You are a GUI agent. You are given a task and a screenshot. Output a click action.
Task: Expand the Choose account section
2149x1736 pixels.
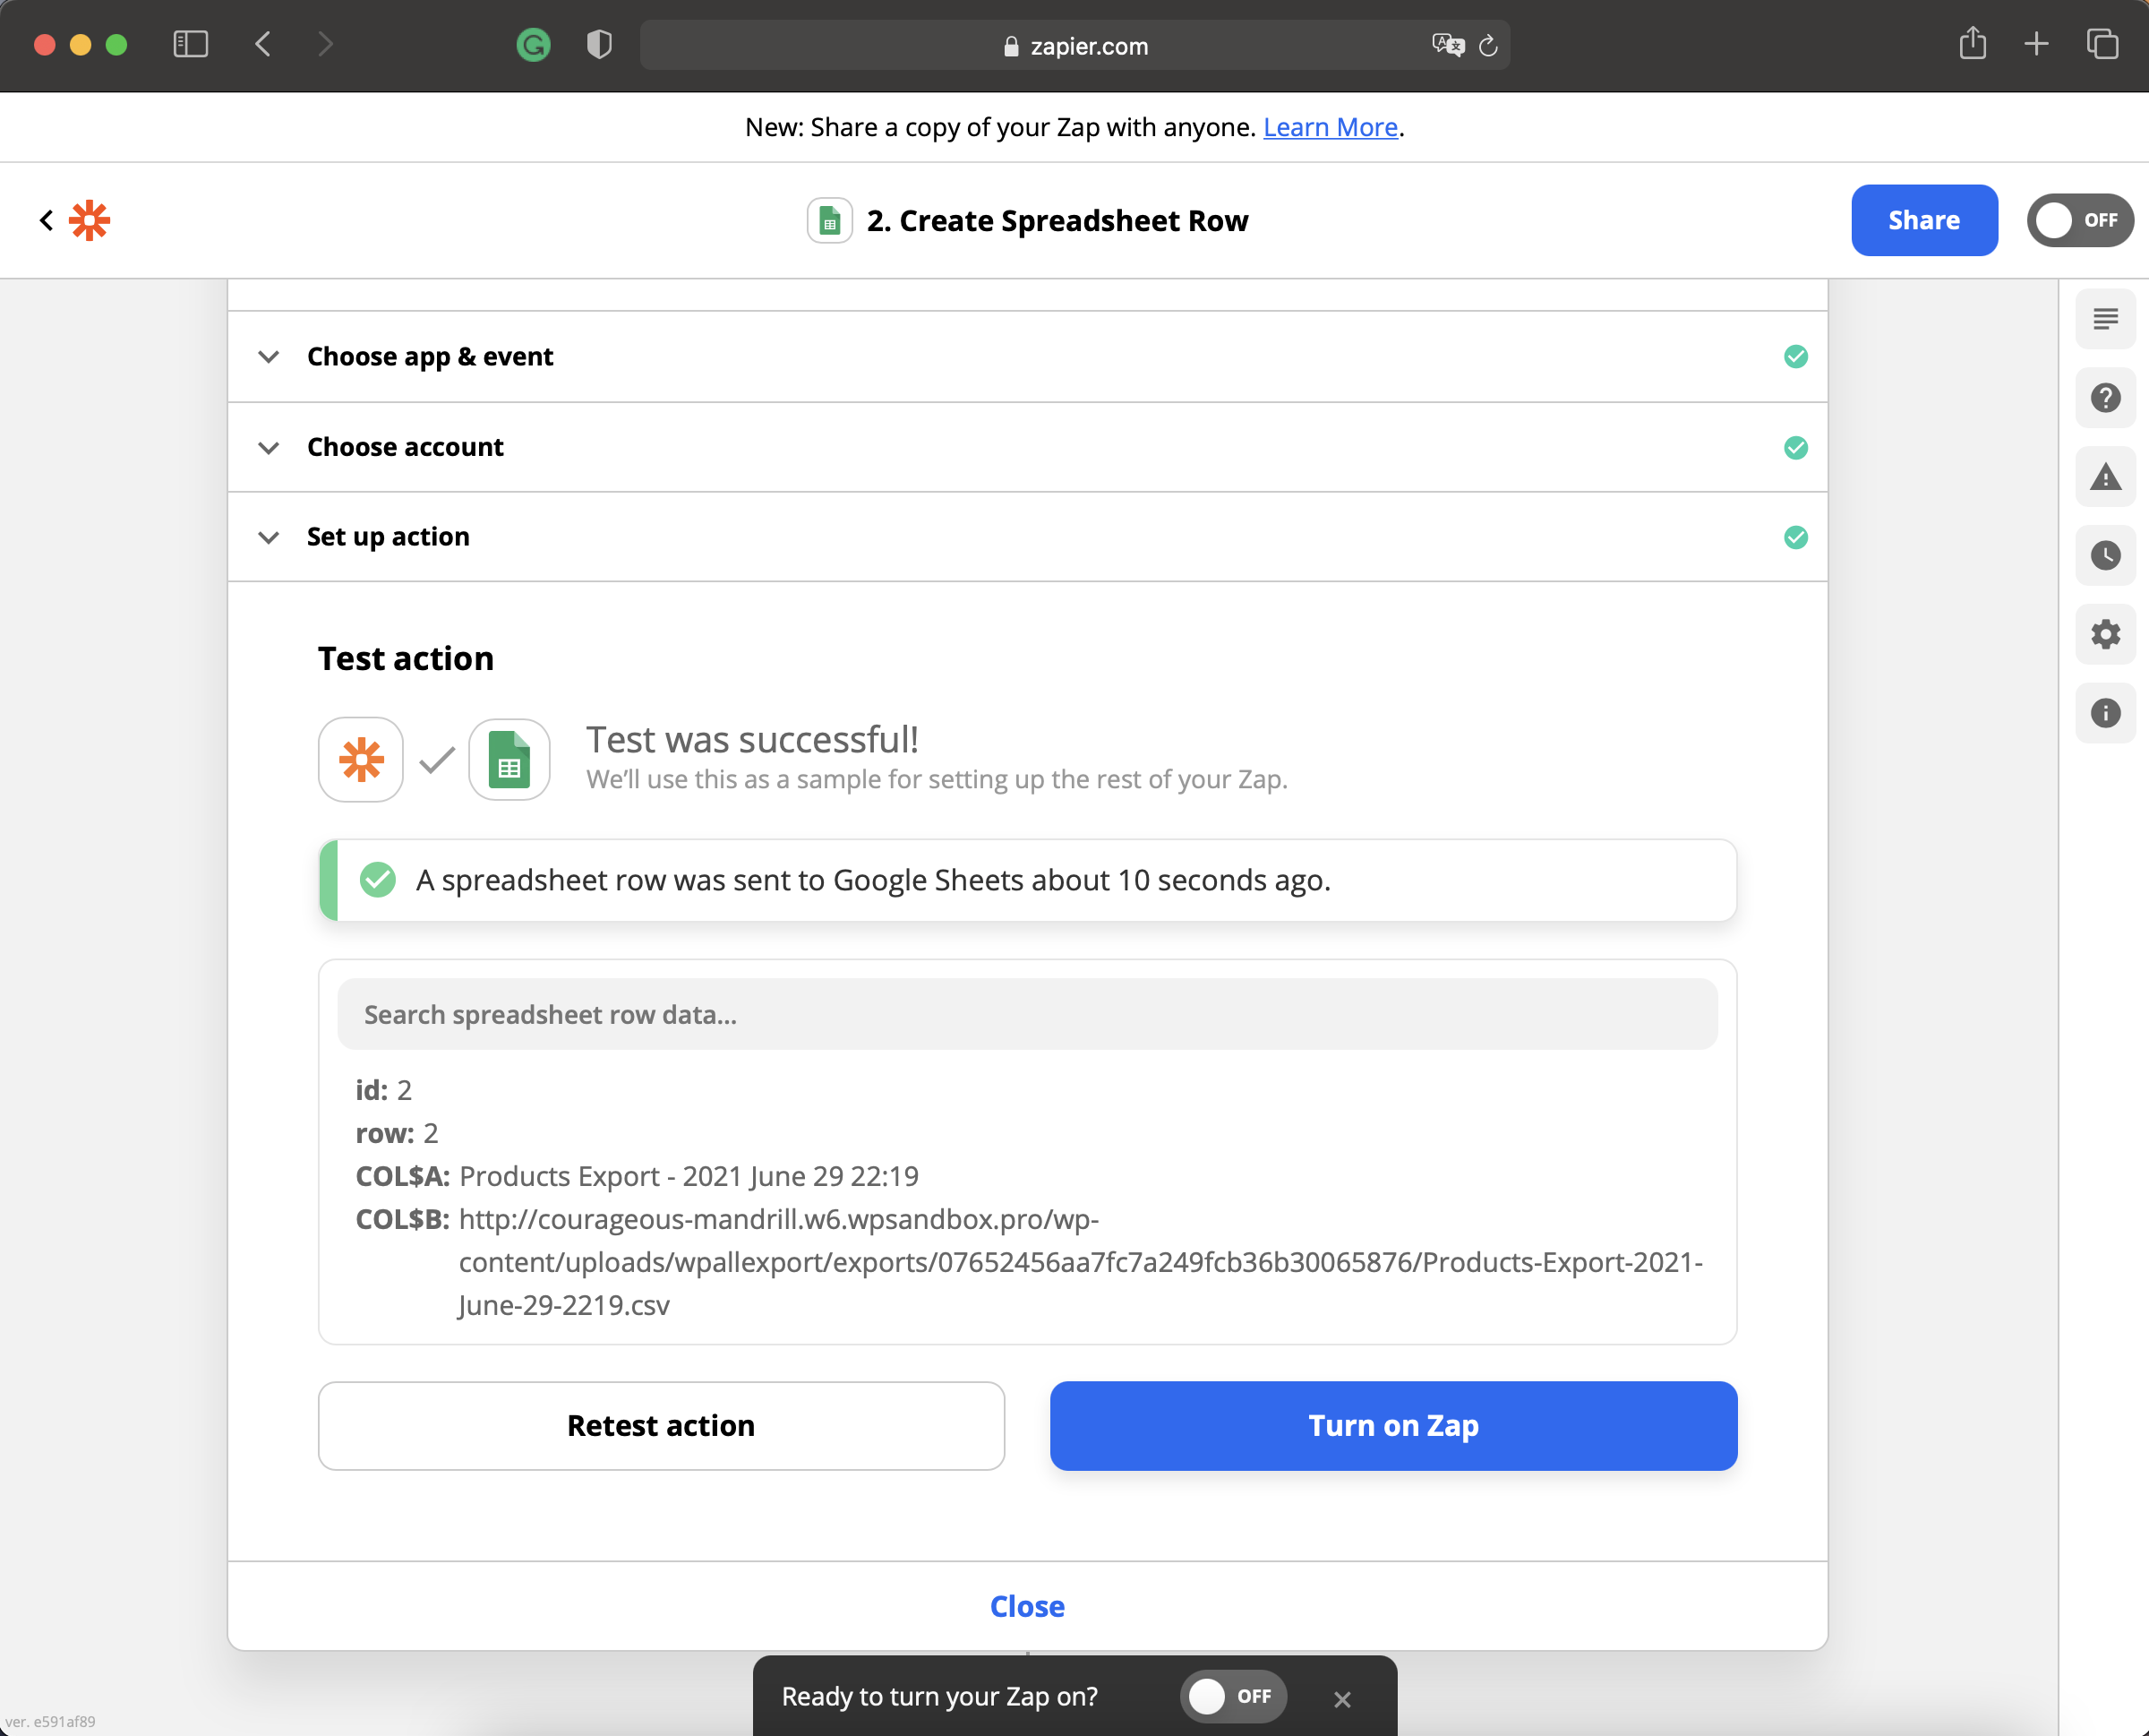405,447
